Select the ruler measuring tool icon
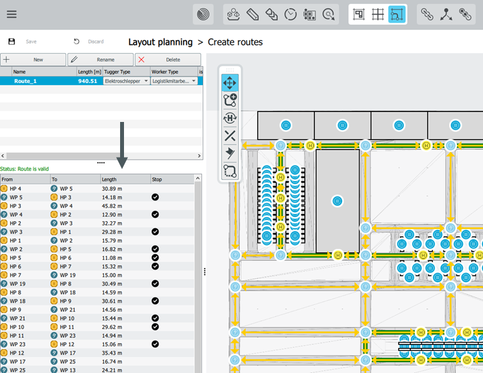This screenshot has height=373, width=483. click(253, 14)
